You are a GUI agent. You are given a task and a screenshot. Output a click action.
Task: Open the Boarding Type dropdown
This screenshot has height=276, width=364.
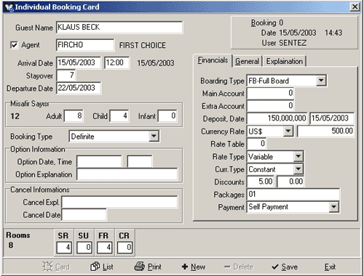pos(321,81)
